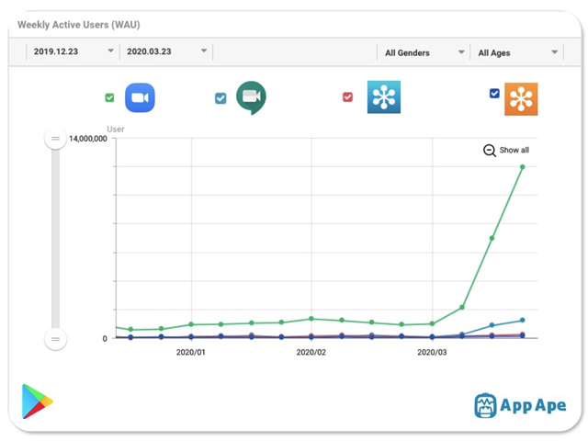The height and width of the screenshot is (441, 588).
Task: Click the App Ape logo
Action: 520,405
